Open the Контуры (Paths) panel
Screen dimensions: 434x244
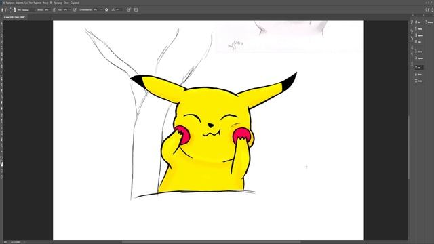tap(419, 81)
